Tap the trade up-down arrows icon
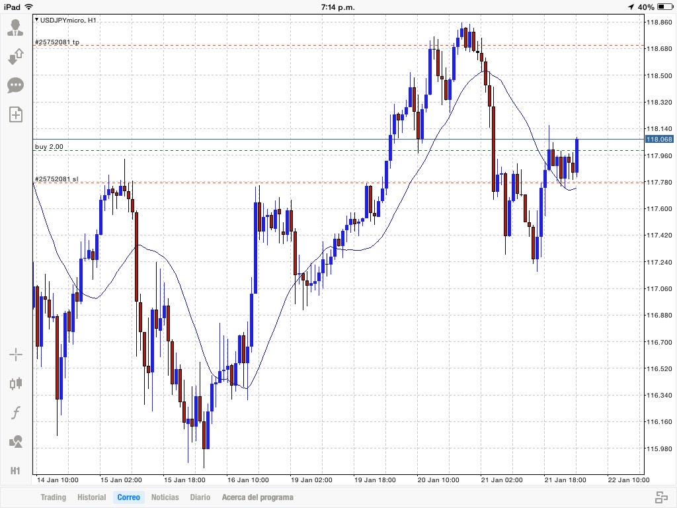 click(16, 56)
